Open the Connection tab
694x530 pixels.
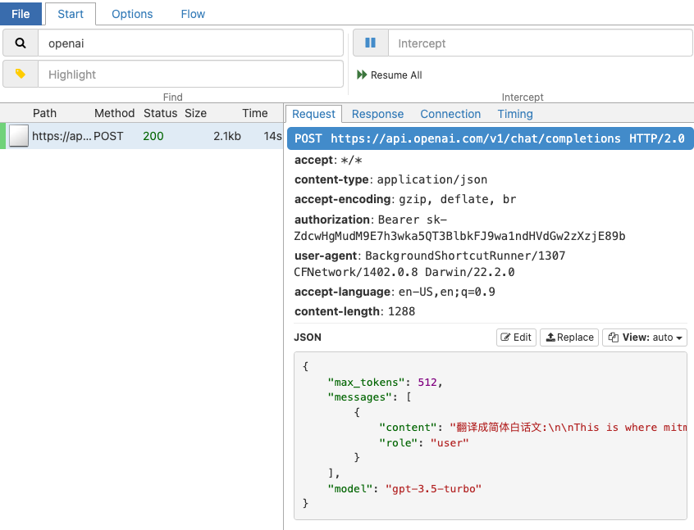[450, 114]
